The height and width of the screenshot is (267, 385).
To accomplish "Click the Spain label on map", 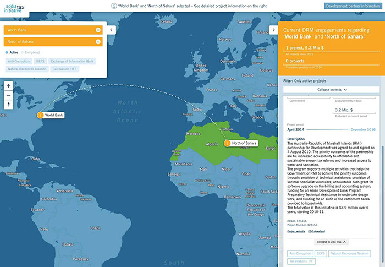I will (x=197, y=110).
